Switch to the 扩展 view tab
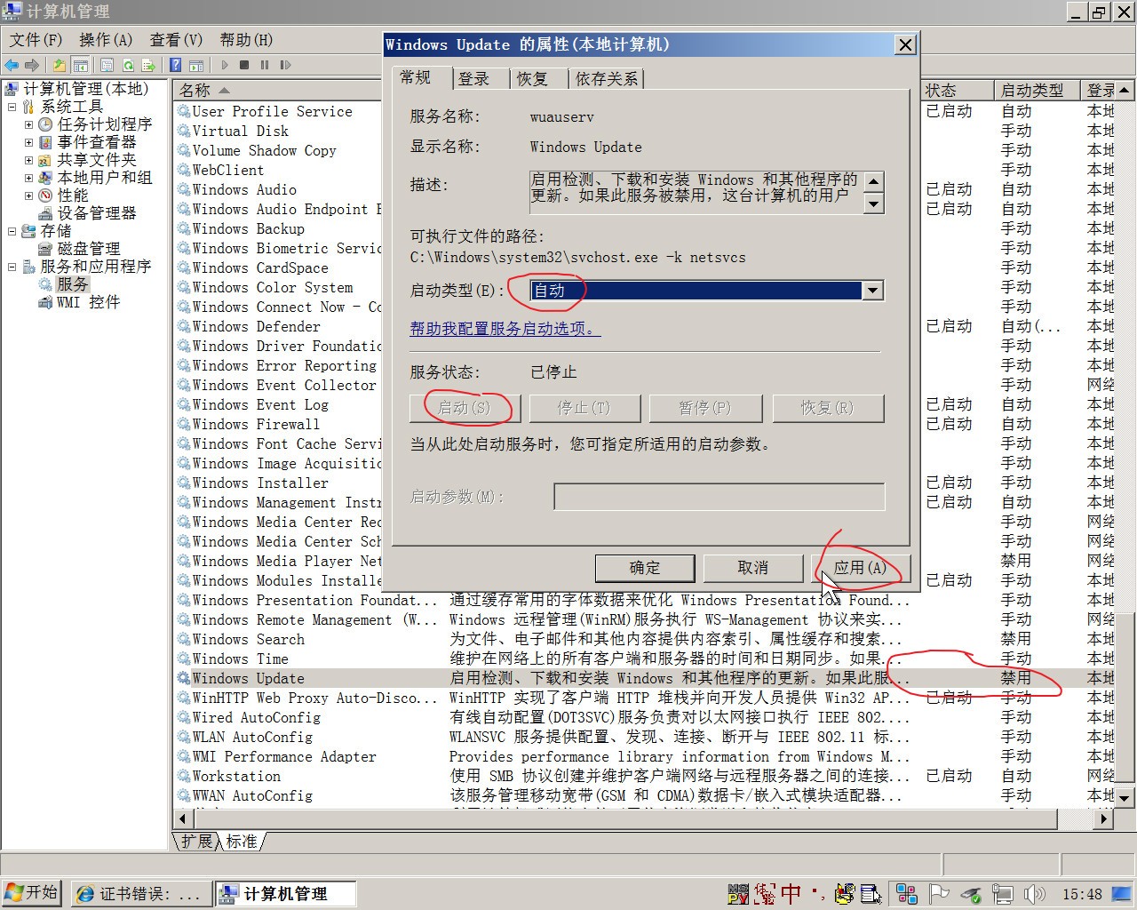The image size is (1137, 910). coord(196,841)
